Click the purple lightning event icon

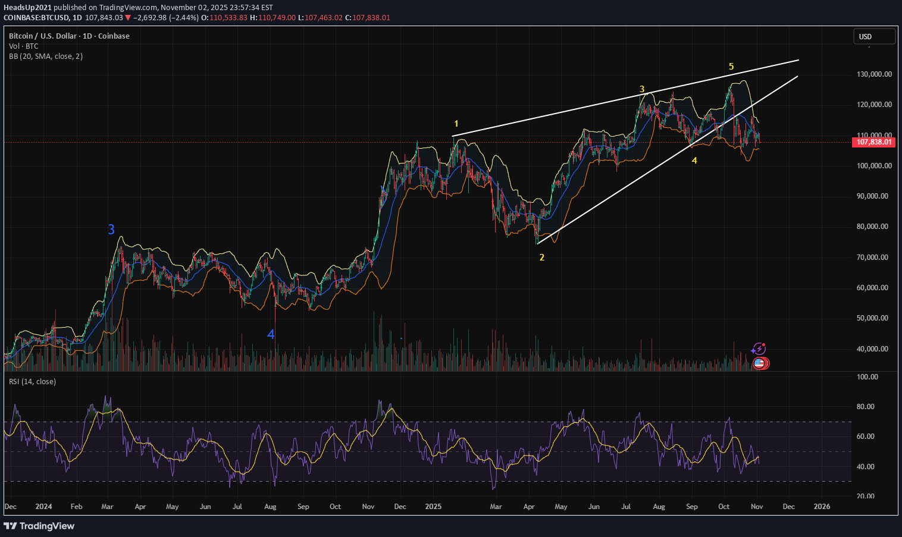pos(759,349)
